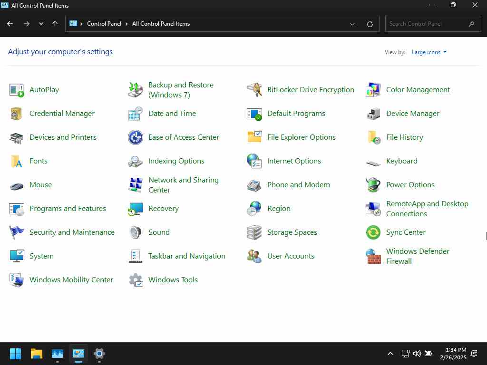
Task: Open the Windows Start menu
Action: point(16,354)
